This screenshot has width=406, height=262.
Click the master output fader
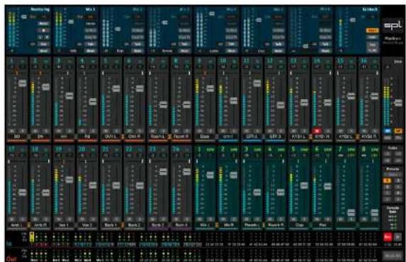398,103
